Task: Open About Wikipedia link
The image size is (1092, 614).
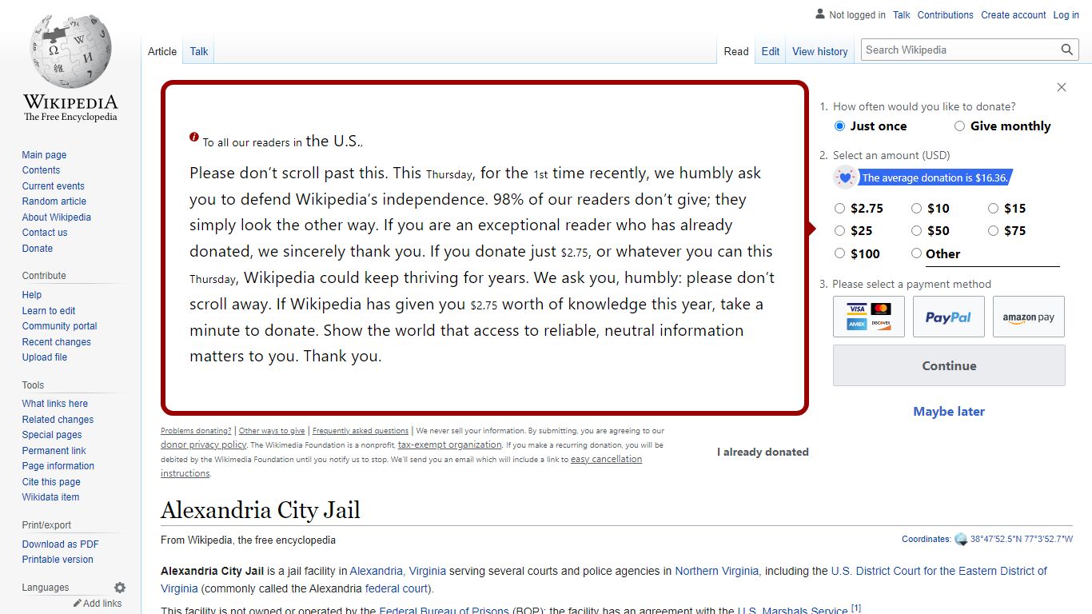Action: (x=56, y=217)
